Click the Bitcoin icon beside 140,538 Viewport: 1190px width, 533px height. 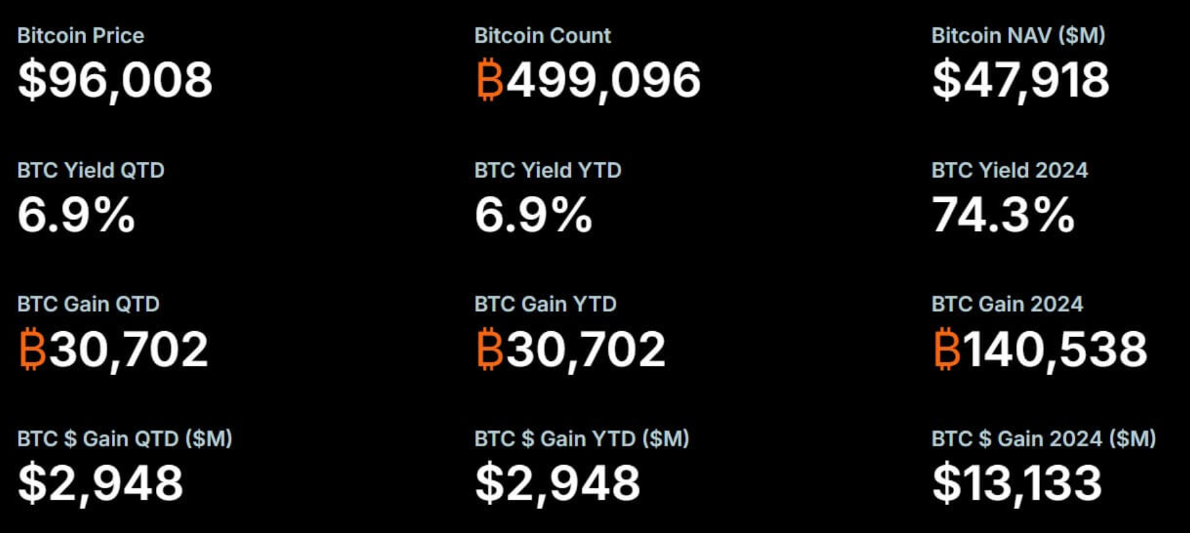(x=947, y=349)
